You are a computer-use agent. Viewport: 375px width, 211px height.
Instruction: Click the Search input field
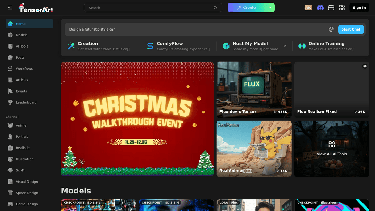(x=153, y=8)
